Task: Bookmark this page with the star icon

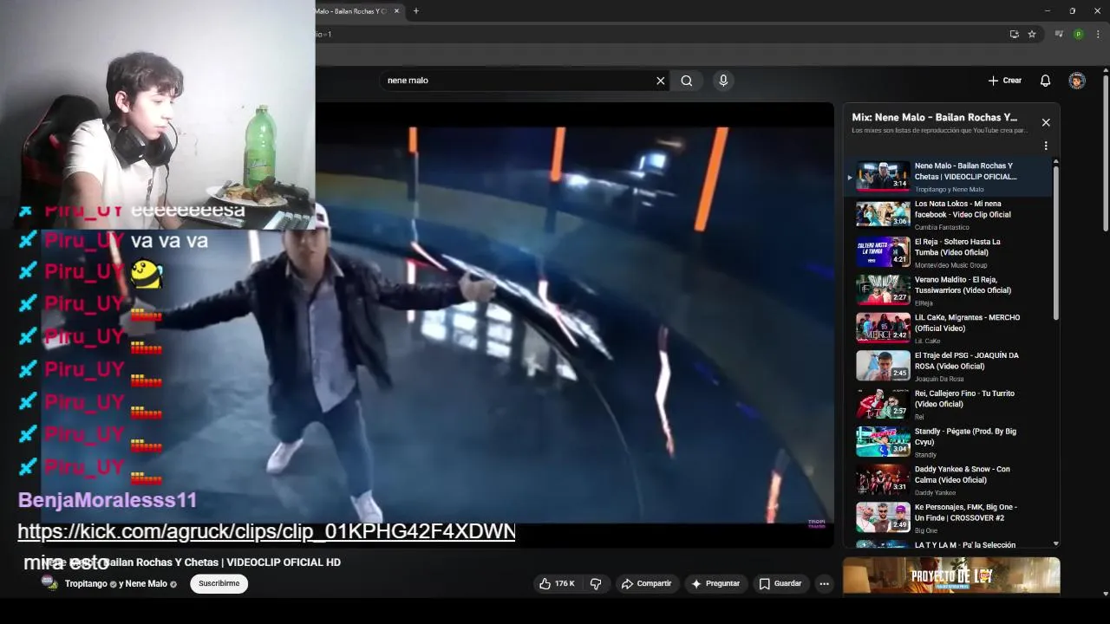Action: 1032,34
